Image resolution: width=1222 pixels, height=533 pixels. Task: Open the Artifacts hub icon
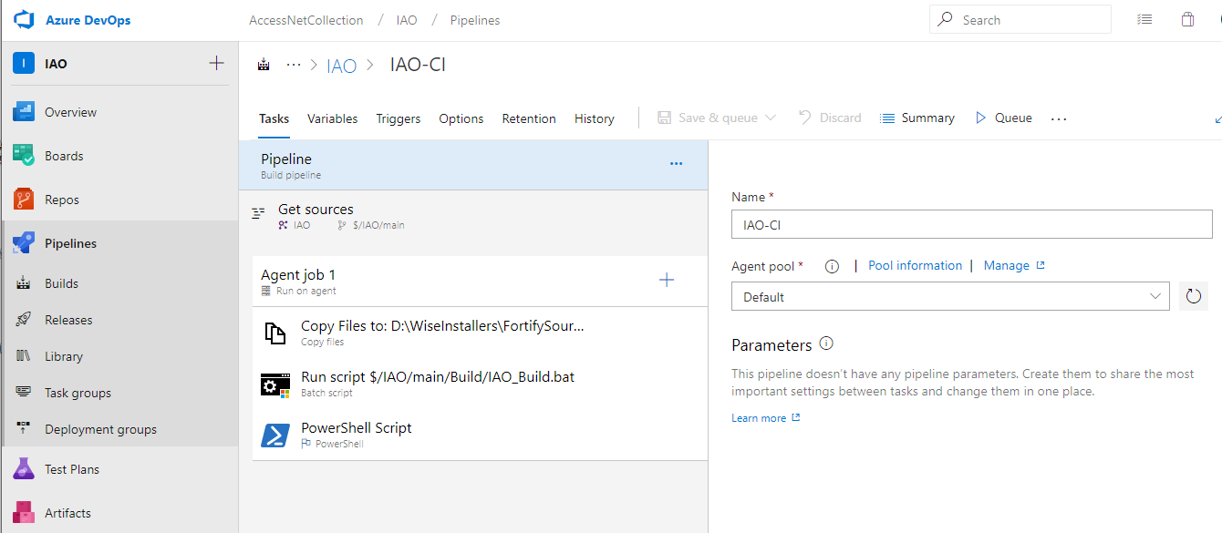pos(24,513)
